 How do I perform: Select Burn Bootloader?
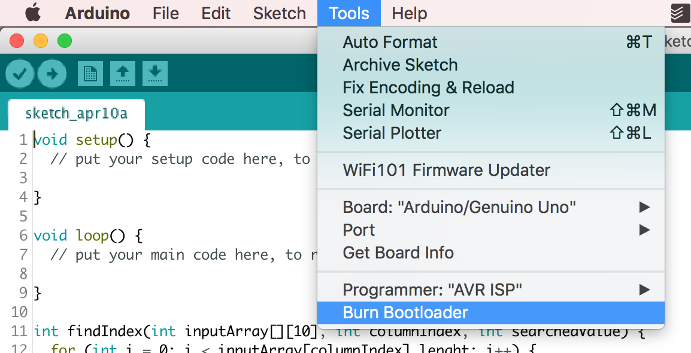pos(491,312)
